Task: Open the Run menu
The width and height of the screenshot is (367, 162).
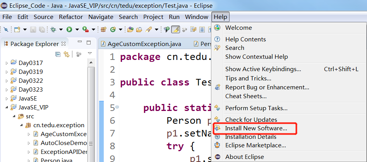Action: [x=174, y=17]
